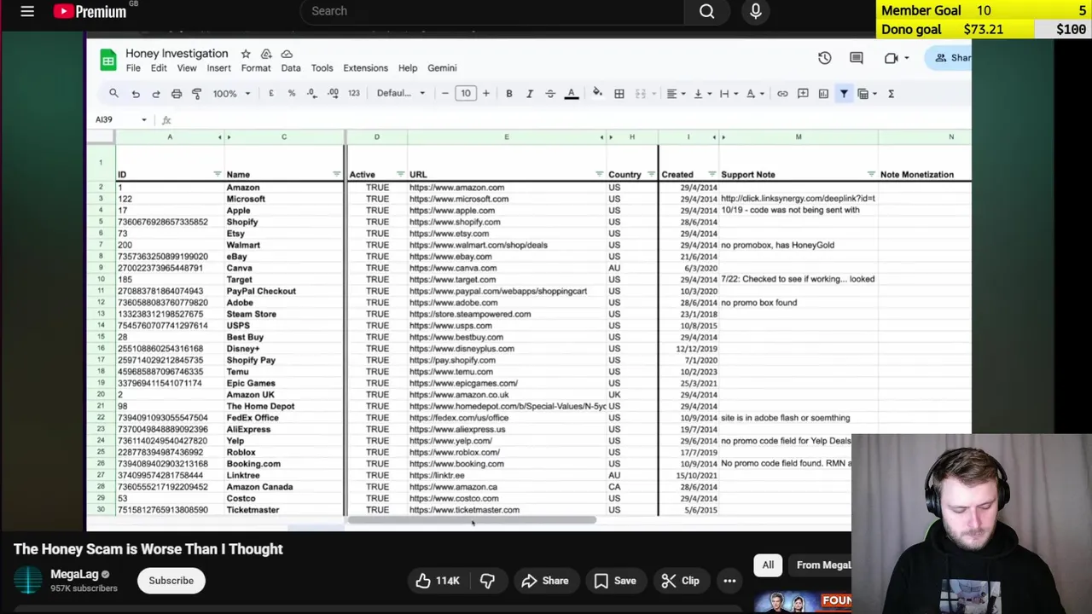Open the functions sigma menu
Image resolution: width=1092 pixels, height=614 pixels.
(891, 93)
